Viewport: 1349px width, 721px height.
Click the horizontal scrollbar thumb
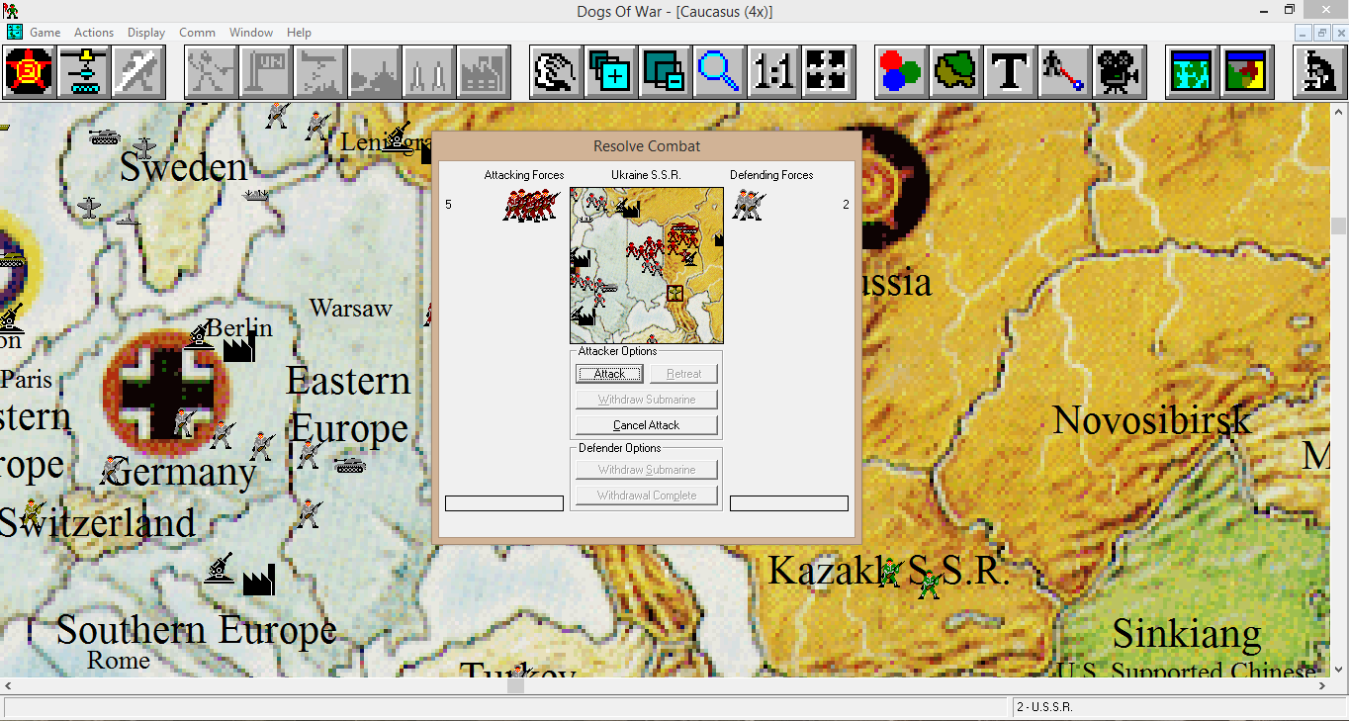pos(515,685)
